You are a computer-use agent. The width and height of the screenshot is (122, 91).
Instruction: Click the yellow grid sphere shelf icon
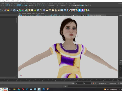[32, 10]
